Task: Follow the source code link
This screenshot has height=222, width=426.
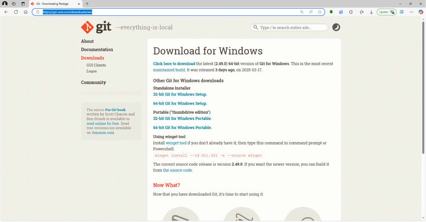Action: pyautogui.click(x=178, y=170)
